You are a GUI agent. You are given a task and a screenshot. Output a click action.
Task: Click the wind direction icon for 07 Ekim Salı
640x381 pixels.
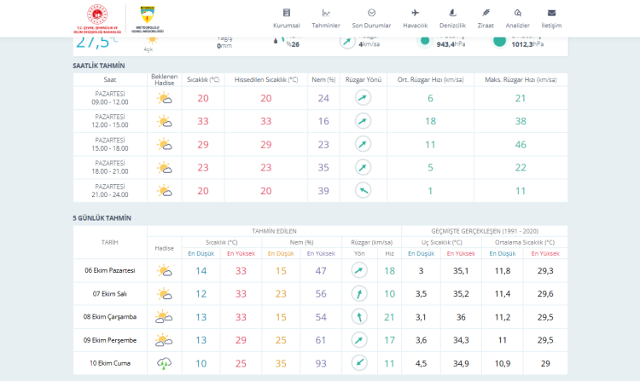click(x=360, y=294)
